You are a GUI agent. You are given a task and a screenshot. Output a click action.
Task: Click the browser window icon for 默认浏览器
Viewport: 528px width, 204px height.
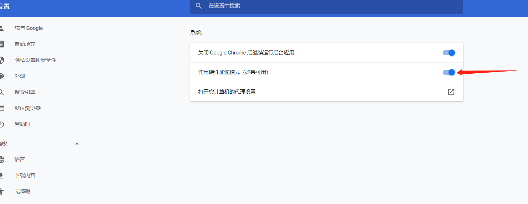click(1, 108)
